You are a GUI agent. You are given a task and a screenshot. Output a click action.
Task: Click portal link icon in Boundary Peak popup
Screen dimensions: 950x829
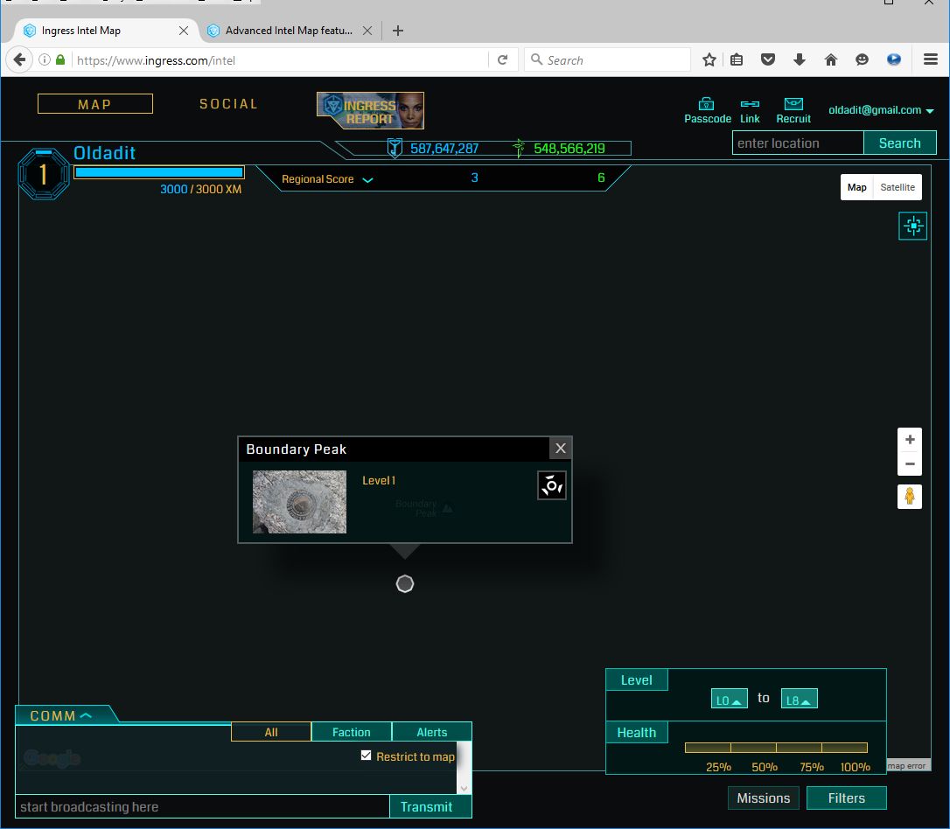pyautogui.click(x=551, y=485)
